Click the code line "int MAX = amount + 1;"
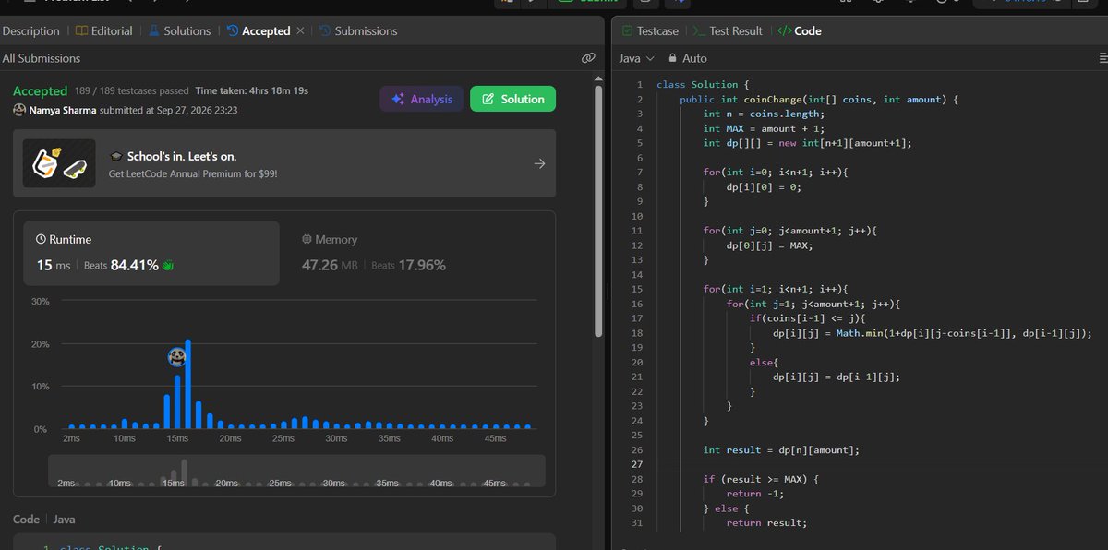1108x550 pixels. click(x=764, y=128)
